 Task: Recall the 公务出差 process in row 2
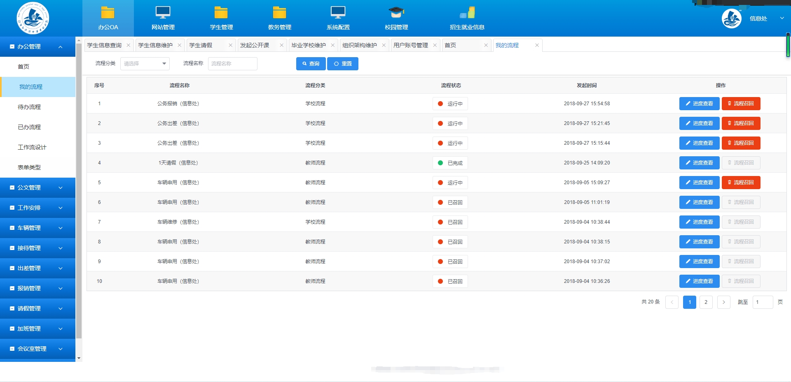(741, 123)
